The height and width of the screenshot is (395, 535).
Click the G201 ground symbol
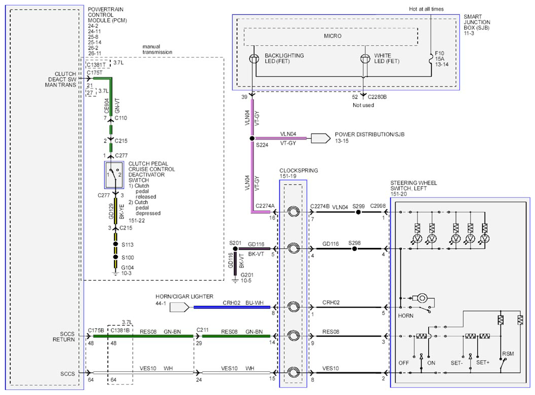click(x=235, y=280)
